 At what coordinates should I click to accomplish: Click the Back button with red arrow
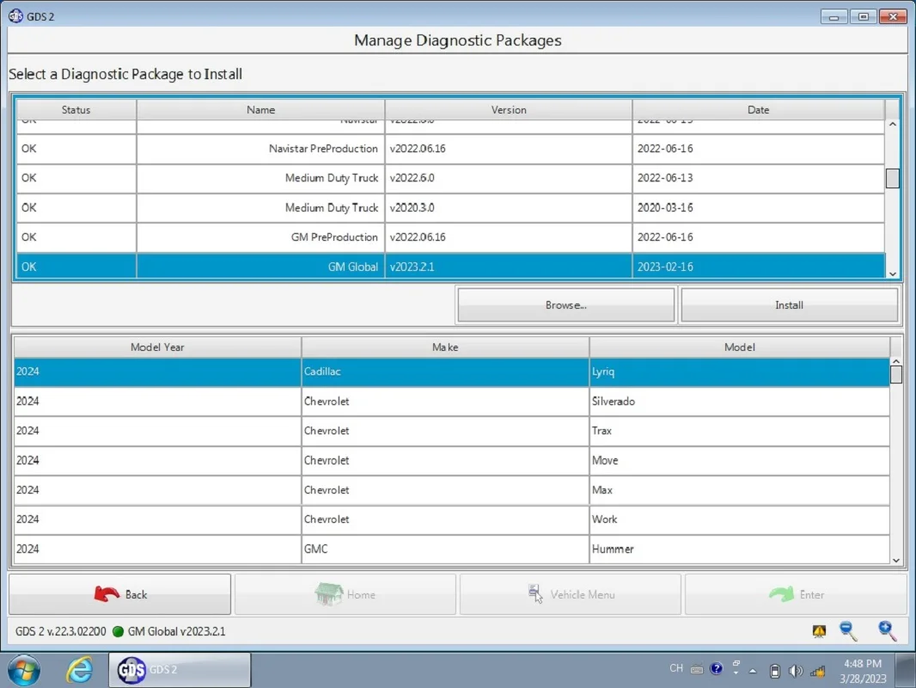pos(119,594)
